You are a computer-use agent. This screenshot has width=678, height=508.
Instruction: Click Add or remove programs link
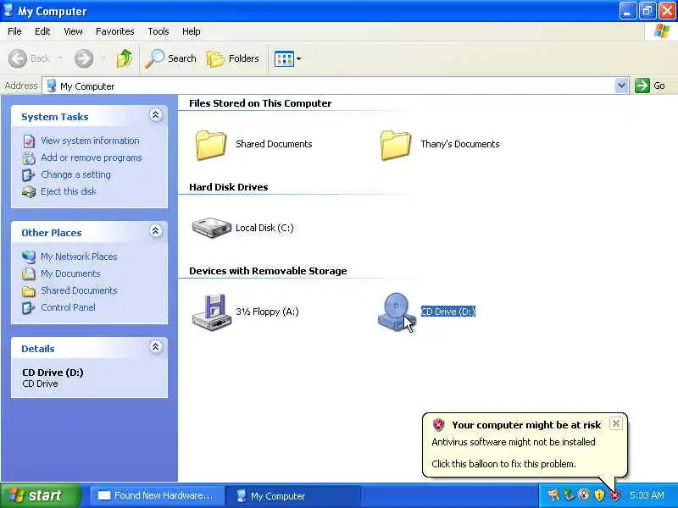pos(92,157)
